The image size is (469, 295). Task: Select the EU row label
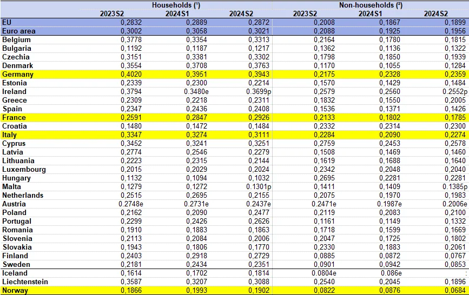pyautogui.click(x=6, y=22)
